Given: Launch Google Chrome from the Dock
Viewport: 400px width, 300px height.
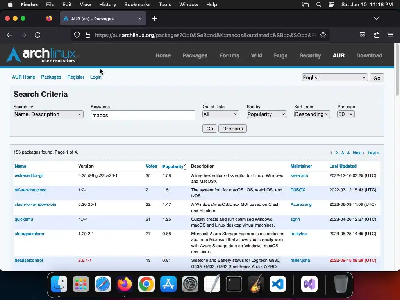Looking at the screenshot, I should (146, 284).
